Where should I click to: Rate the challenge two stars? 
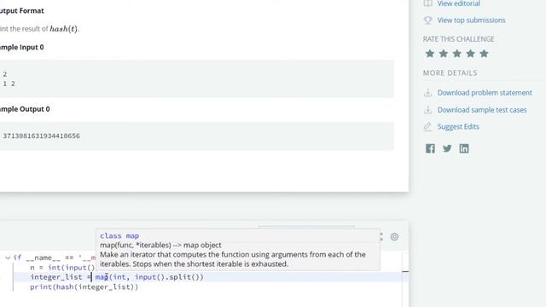[x=444, y=54]
